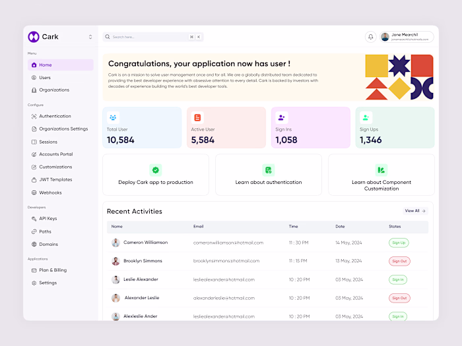Select Home in the sidebar
The height and width of the screenshot is (346, 462).
[61, 65]
